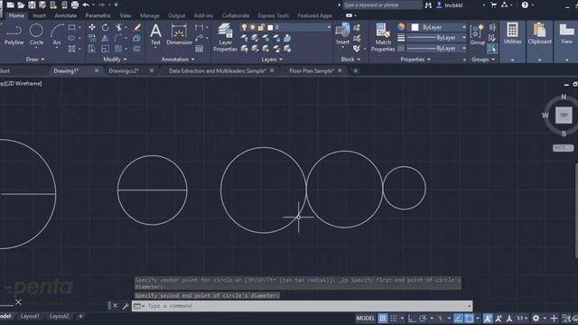
Task: Open the Save icon in quick access toolbar
Action: pyautogui.click(x=33, y=5)
